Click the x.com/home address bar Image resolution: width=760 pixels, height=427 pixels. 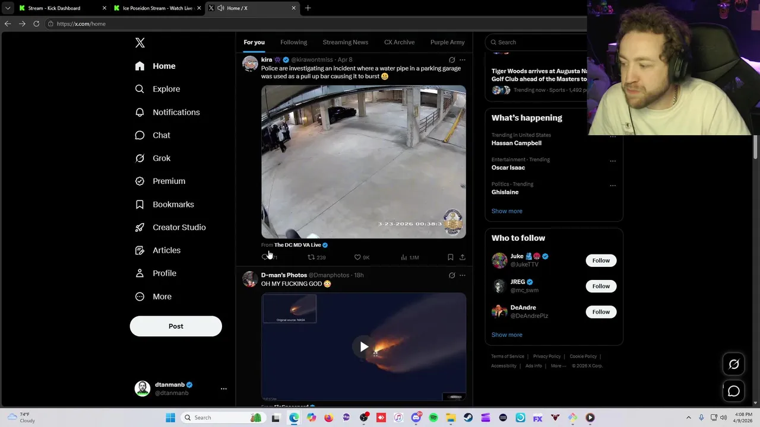(x=315, y=24)
